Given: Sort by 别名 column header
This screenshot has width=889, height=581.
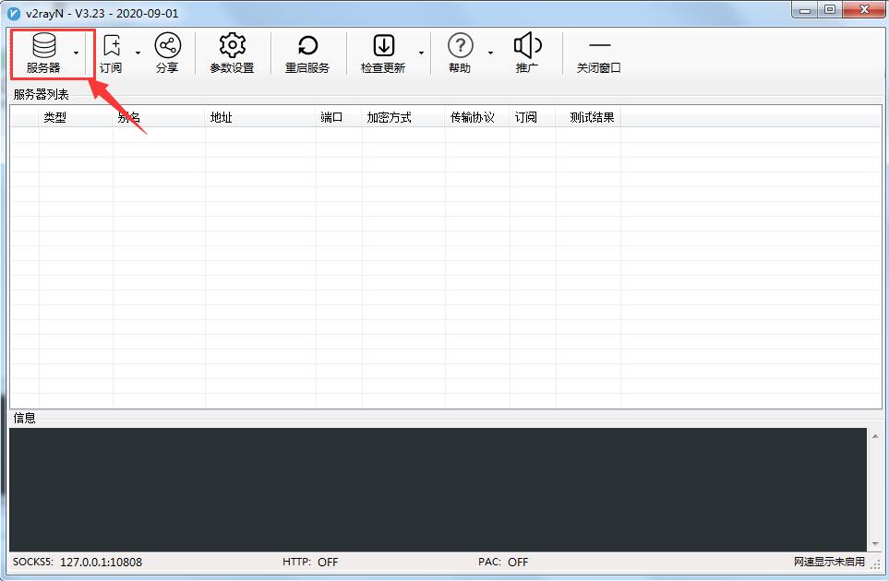Looking at the screenshot, I should pos(160,118).
